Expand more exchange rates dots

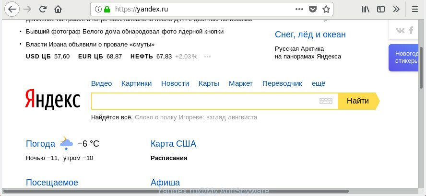click(207, 57)
